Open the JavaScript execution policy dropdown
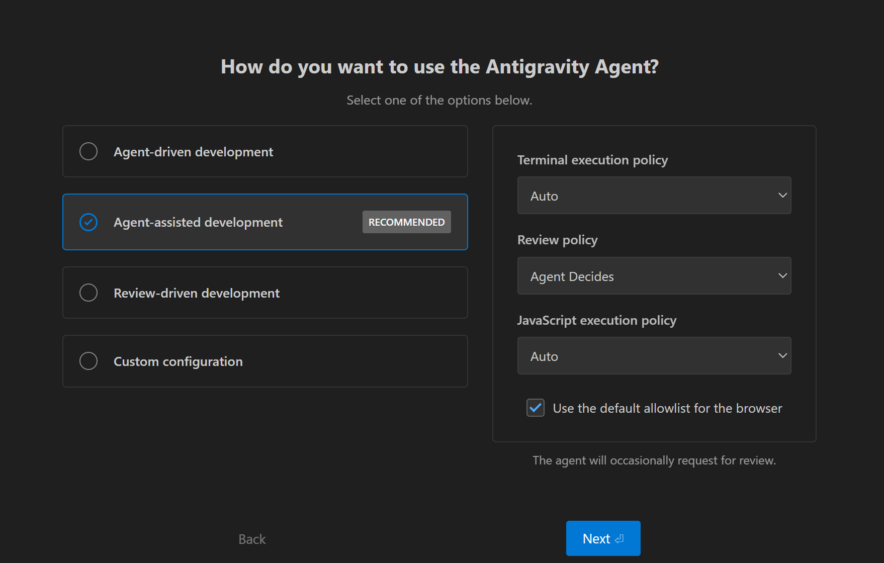The height and width of the screenshot is (563, 884). pos(654,356)
